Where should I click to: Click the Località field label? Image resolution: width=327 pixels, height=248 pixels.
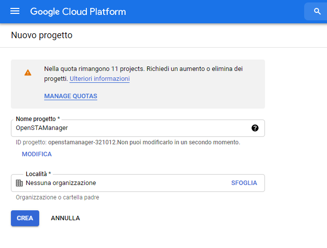[x=39, y=174]
